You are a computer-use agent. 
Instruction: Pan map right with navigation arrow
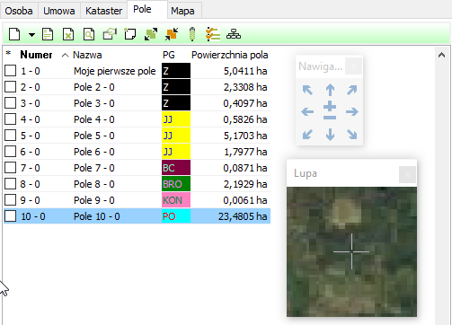[x=352, y=112]
